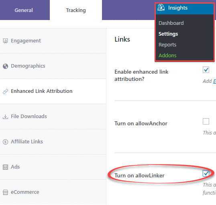Image resolution: width=216 pixels, height=205 pixels.
Task: Click the eCommerce storefront icon
Action: click(x=5, y=192)
